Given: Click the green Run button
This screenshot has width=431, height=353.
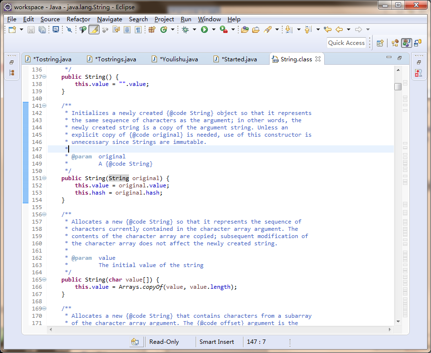Looking at the screenshot, I should [x=204, y=29].
